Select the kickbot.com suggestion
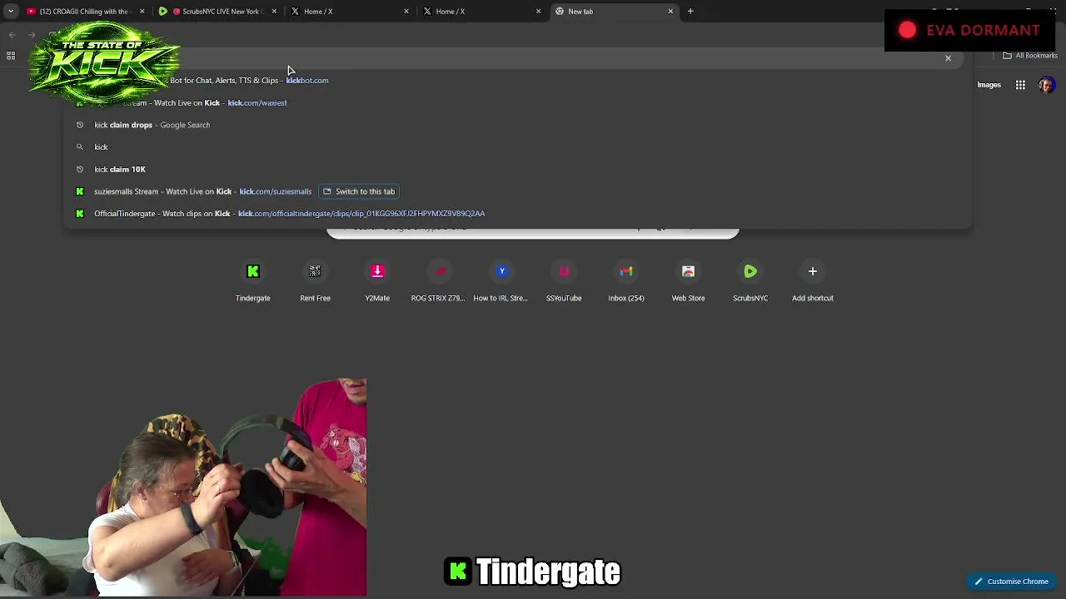Viewport: 1066px width, 599px height. tap(518, 81)
